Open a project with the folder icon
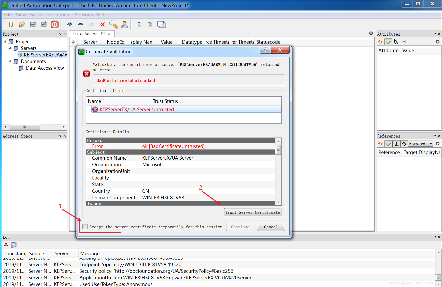Viewport: 442px width, 287px height. 22,24
